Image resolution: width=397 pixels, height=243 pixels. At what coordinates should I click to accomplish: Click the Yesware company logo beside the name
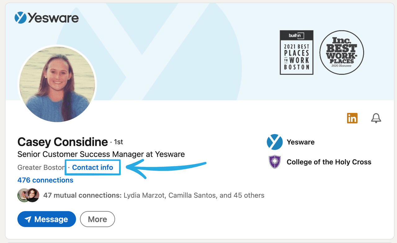[x=274, y=142]
